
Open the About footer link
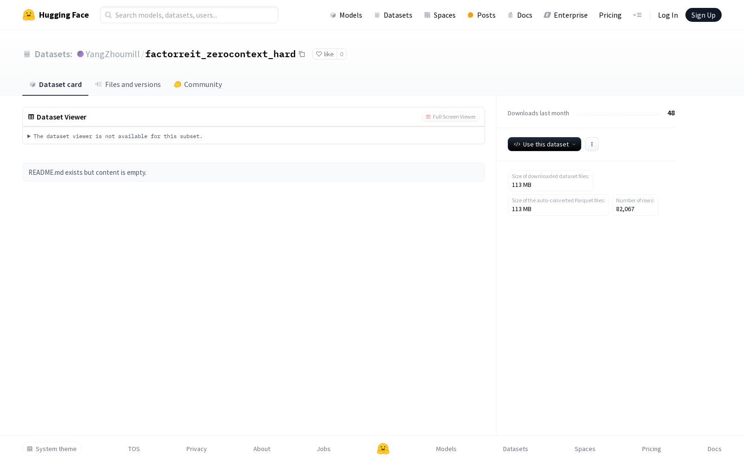point(262,449)
